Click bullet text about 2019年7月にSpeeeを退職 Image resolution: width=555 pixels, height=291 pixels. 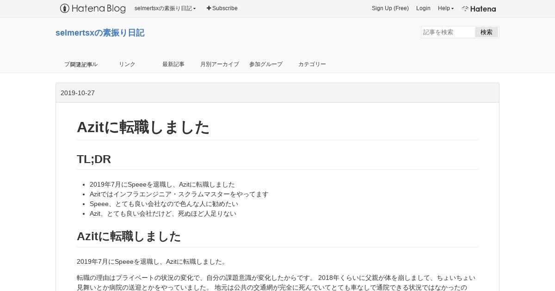pos(162,184)
